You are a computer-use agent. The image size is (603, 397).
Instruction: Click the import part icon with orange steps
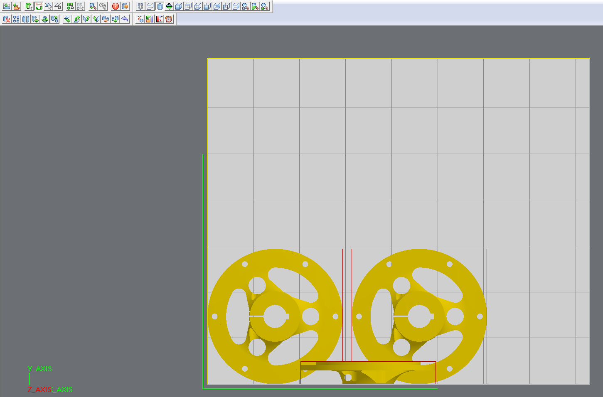(x=16, y=6)
